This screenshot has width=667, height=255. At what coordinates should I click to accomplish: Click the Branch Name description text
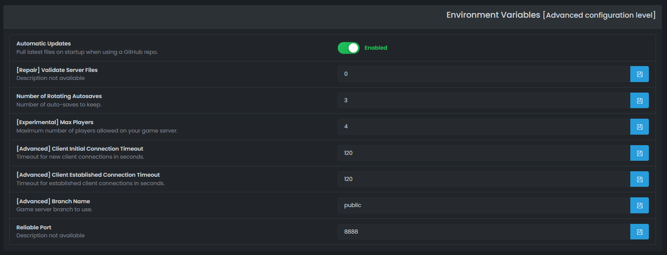pyautogui.click(x=54, y=210)
